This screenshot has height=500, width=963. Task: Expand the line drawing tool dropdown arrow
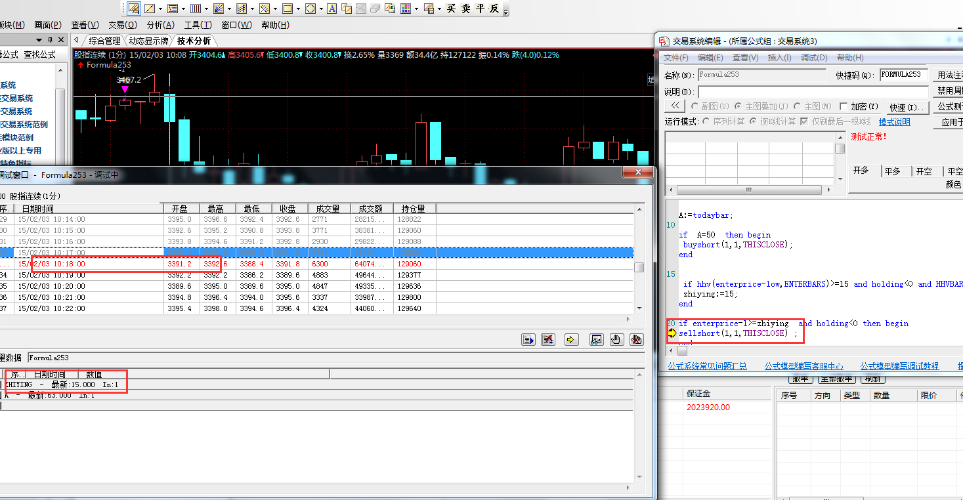(161, 9)
